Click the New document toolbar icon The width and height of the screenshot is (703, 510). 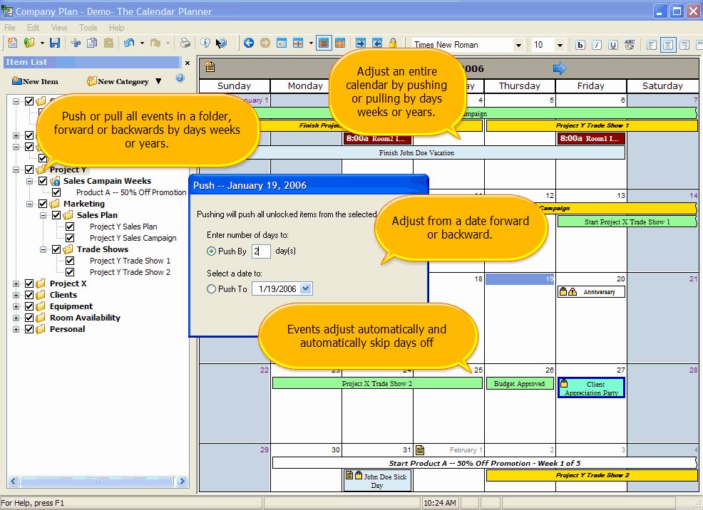tap(13, 43)
